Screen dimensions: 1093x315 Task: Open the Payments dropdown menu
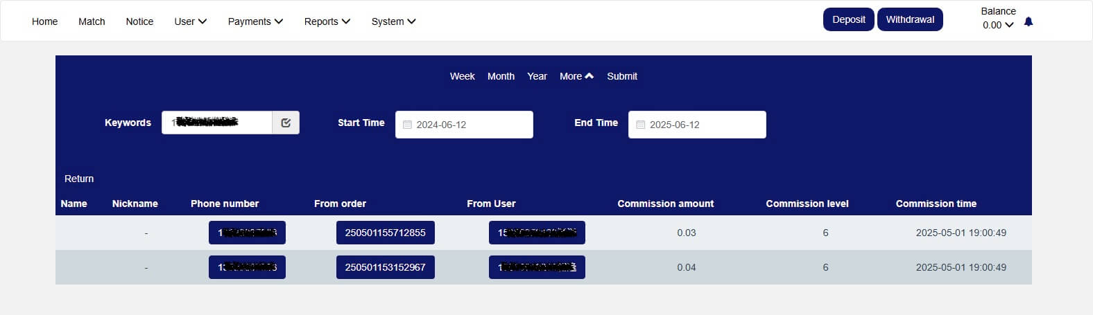255,21
